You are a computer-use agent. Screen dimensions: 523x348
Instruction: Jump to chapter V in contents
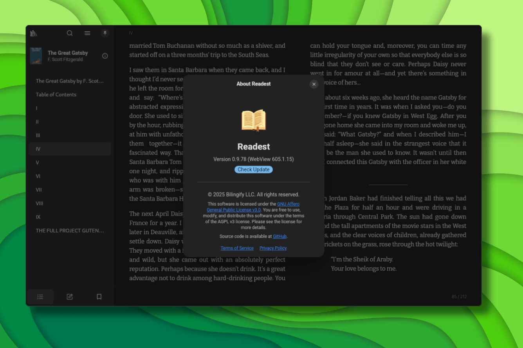click(38, 163)
